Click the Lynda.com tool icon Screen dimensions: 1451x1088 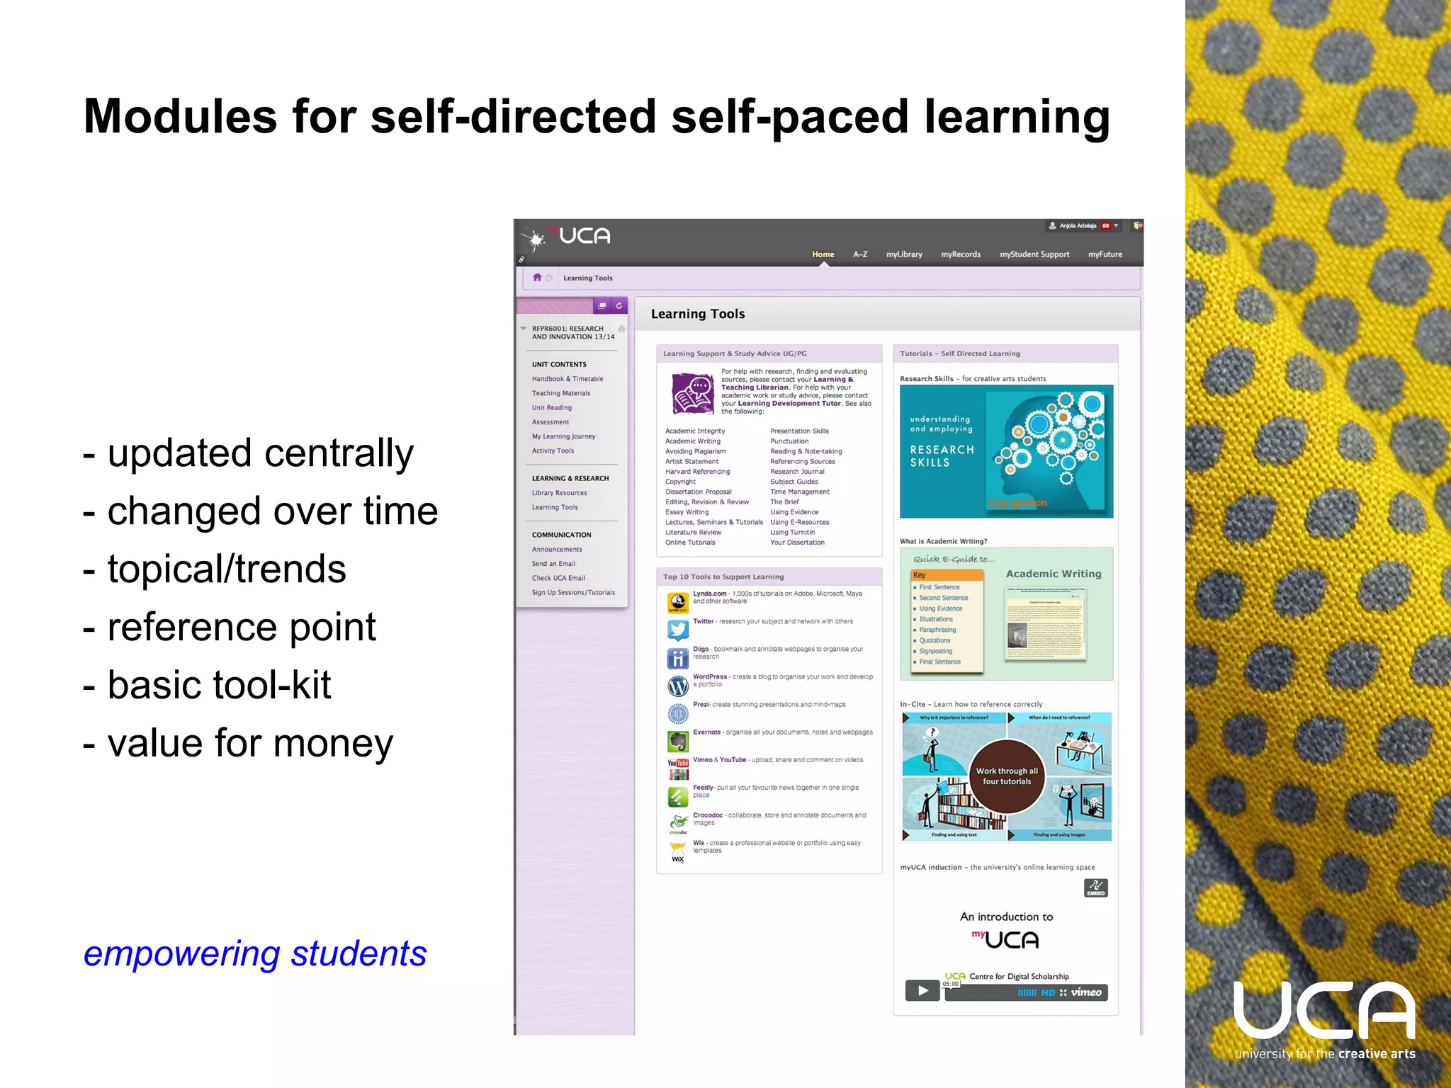pos(678,603)
